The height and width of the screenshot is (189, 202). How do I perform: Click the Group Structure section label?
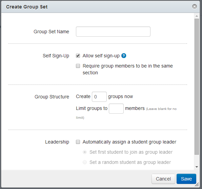(52, 97)
